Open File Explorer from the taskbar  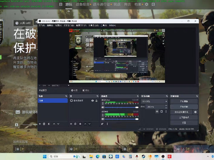click(91, 156)
